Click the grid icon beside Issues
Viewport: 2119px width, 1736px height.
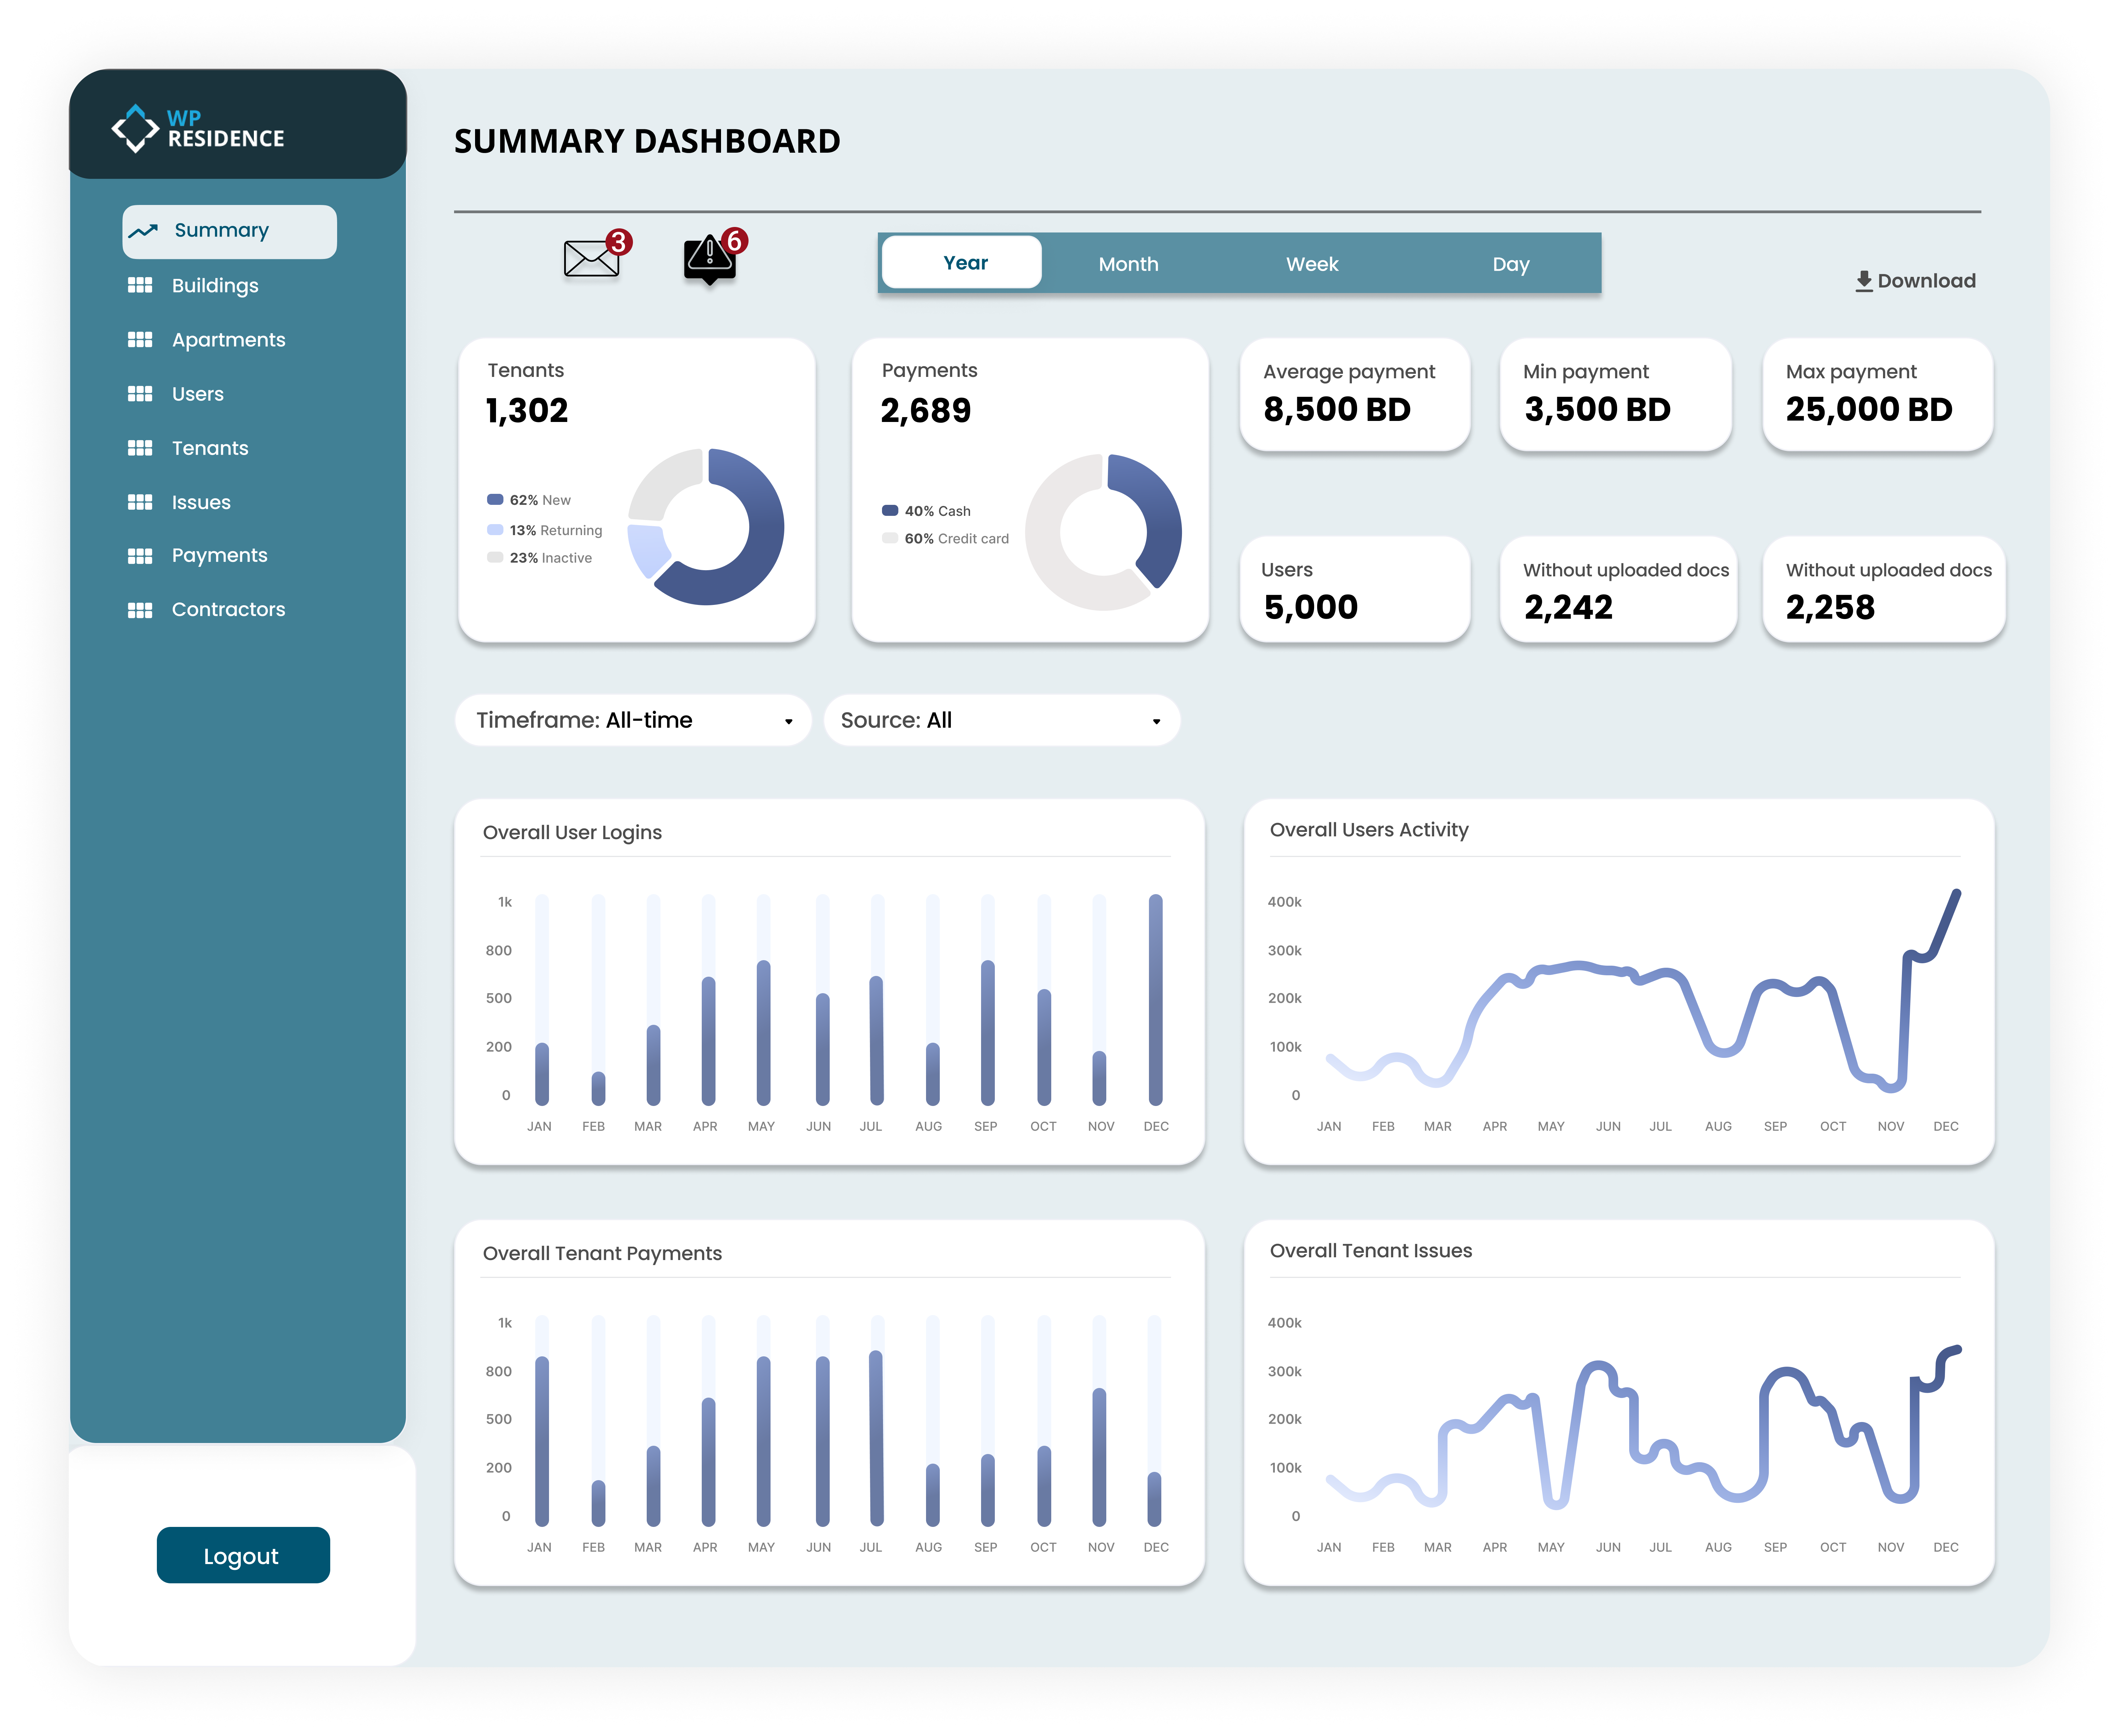(140, 502)
